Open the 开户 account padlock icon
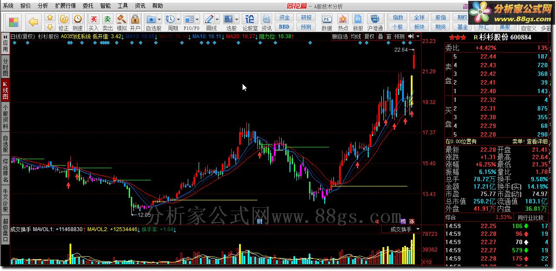 135,19
